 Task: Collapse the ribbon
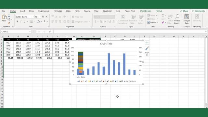pyautogui.click(x=206, y=27)
